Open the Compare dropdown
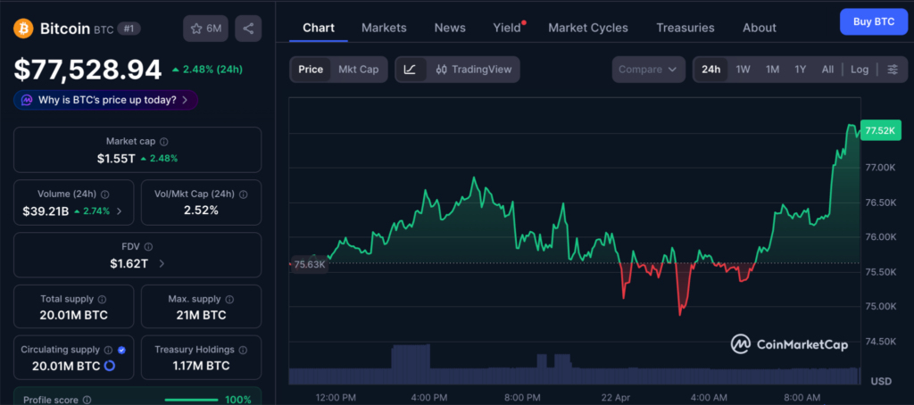914x405 pixels. (648, 70)
